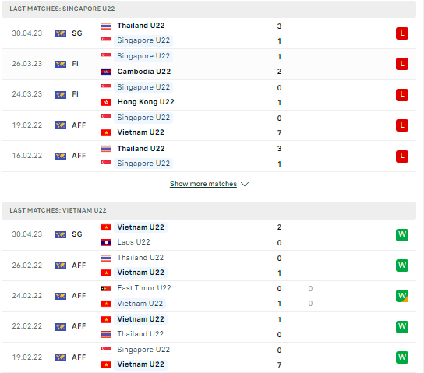Click the world map icon beside SG on Vietnam's 30.04.23 match
Screen dimensions: 424x373
tap(61, 234)
